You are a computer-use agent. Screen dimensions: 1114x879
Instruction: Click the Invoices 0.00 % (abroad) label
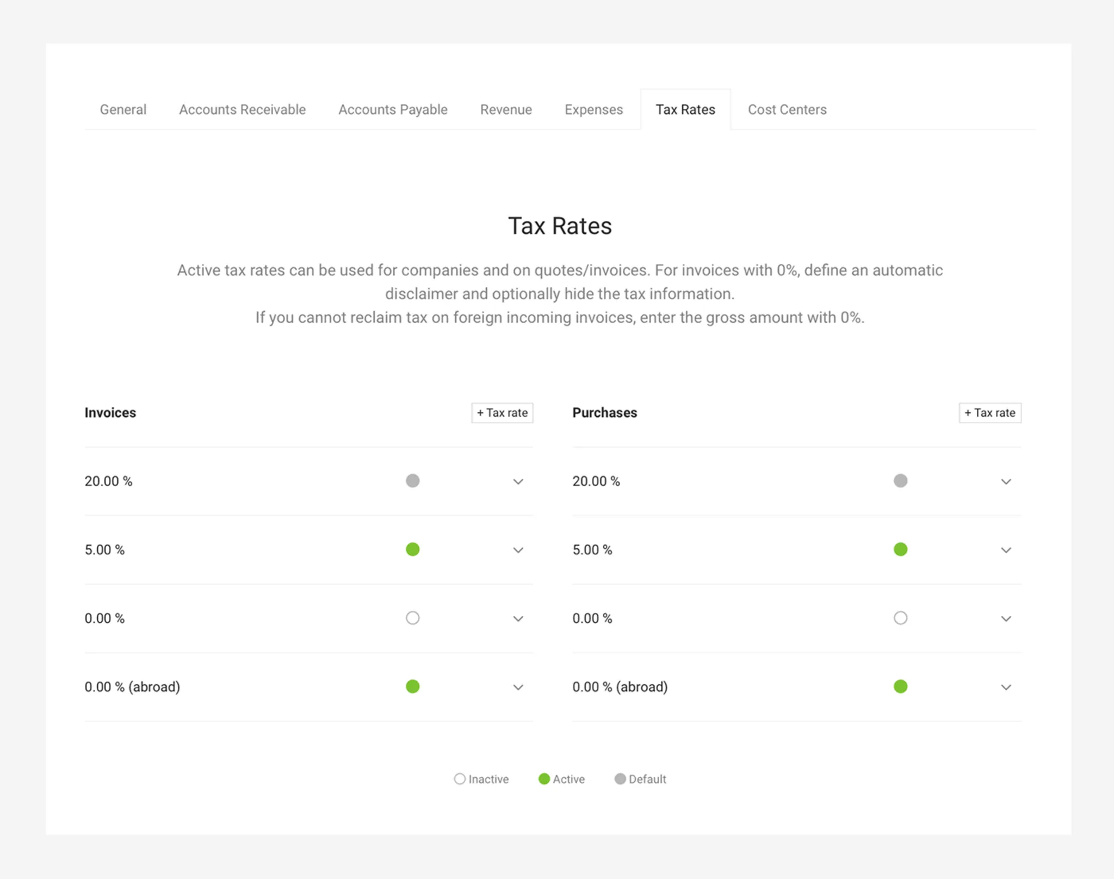(132, 686)
